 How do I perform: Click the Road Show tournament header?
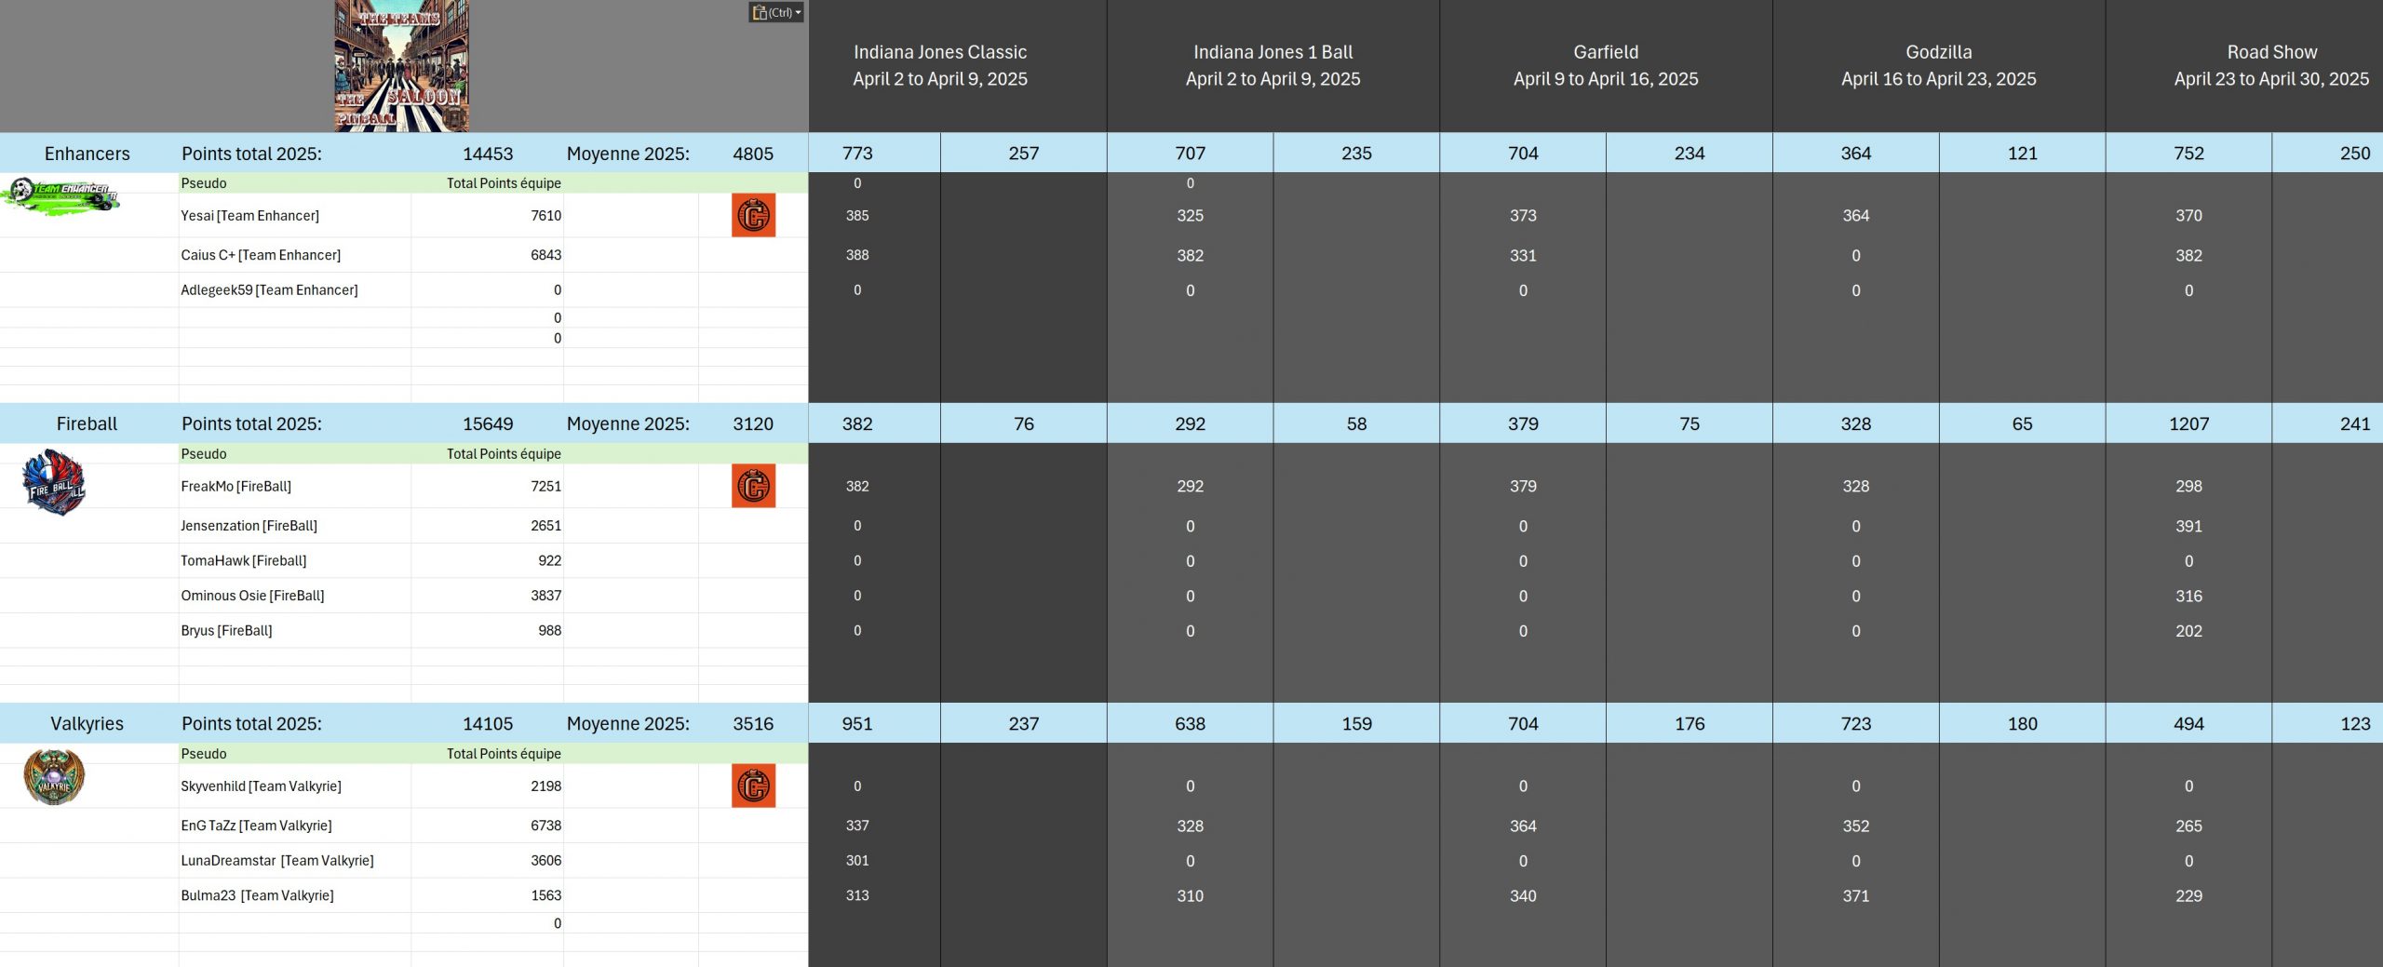click(x=2270, y=65)
